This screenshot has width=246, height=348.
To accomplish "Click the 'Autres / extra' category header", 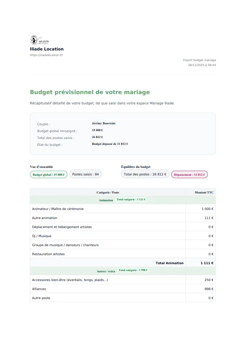I will [106, 271].
